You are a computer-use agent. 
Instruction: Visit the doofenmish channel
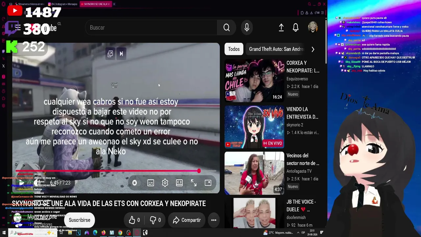click(x=296, y=217)
